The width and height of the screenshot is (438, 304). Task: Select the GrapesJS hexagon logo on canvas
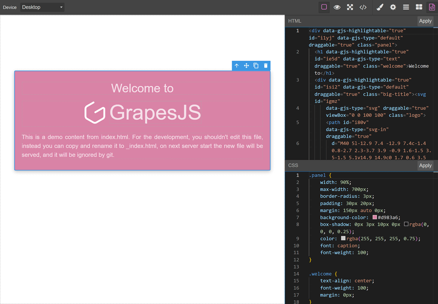[x=95, y=112]
